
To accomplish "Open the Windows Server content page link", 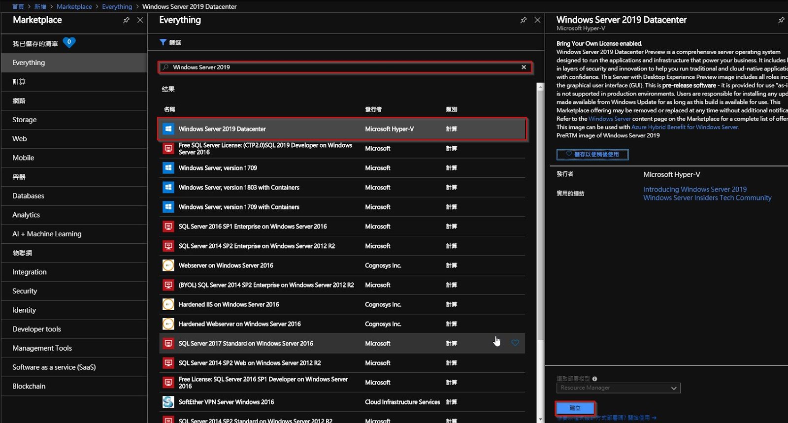I will click(610, 119).
